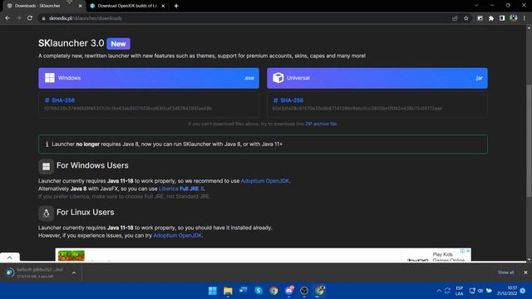The image size is (532, 299).
Task: Open the Liberica Full JRE 8 link
Action: 181,189
